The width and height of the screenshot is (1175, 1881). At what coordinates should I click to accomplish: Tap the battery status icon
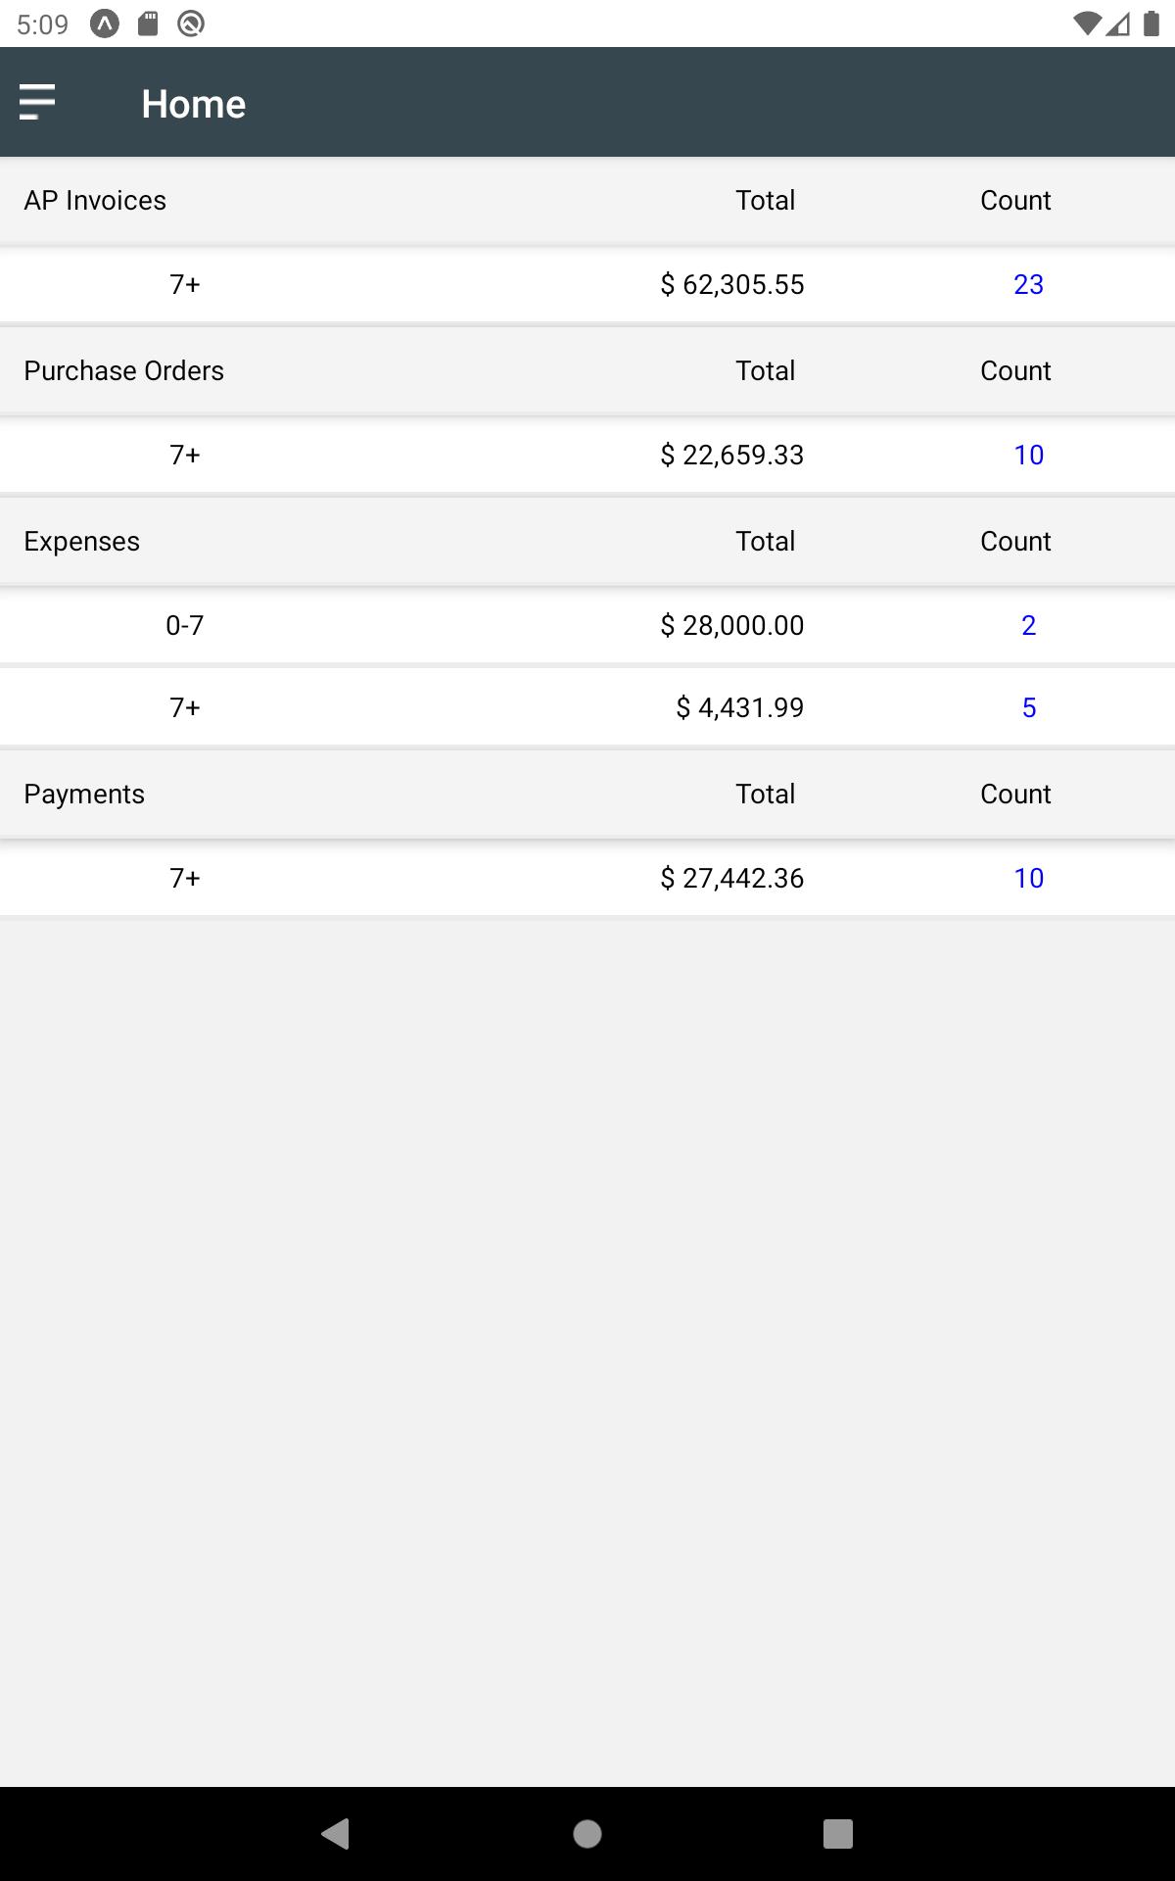click(x=1151, y=24)
